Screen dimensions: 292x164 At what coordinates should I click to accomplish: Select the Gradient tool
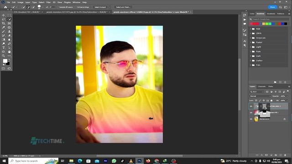click(4, 40)
